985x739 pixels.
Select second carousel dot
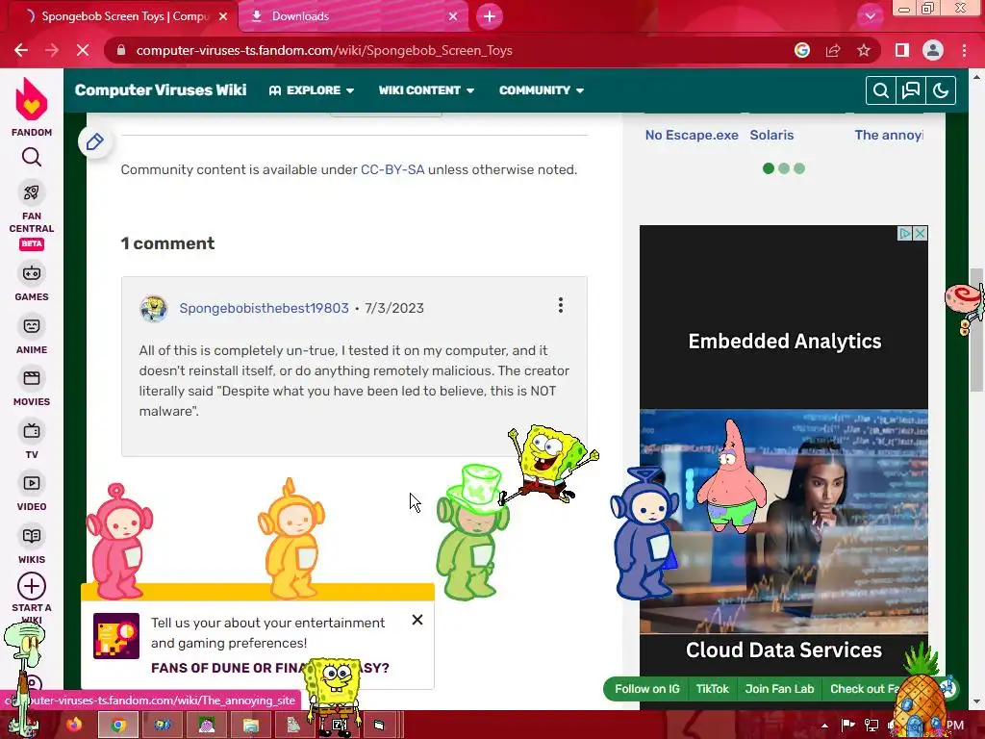(784, 168)
